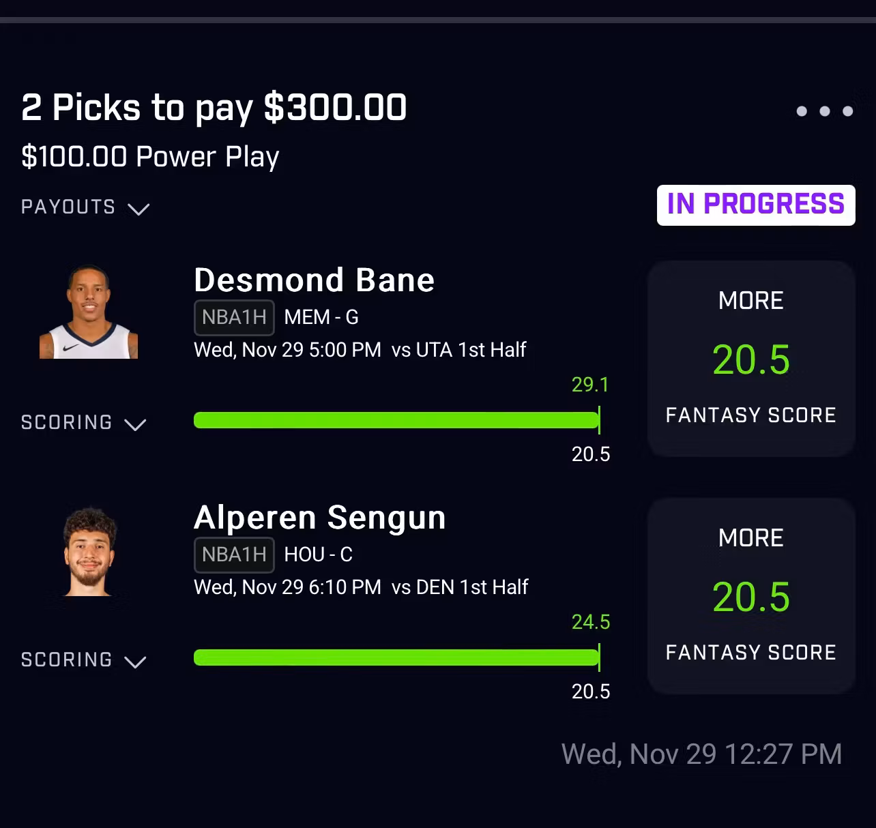Click the $100.00 Power Play label
This screenshot has height=828, width=876.
(150, 157)
